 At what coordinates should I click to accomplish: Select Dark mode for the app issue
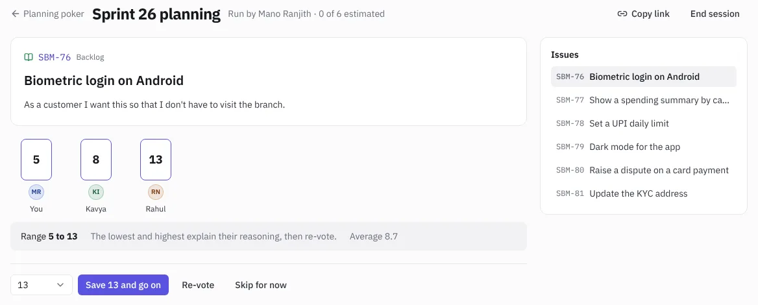(x=643, y=147)
